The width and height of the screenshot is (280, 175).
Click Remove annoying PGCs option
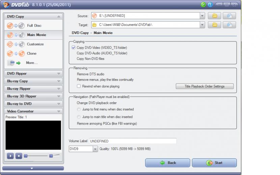point(107,124)
